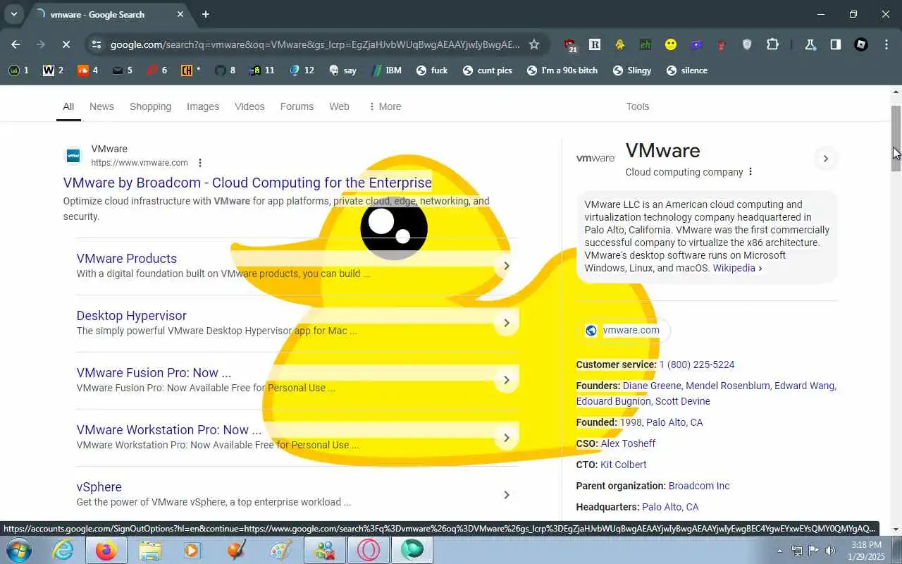View site information icon in address bar
902x564 pixels.
coord(96,44)
